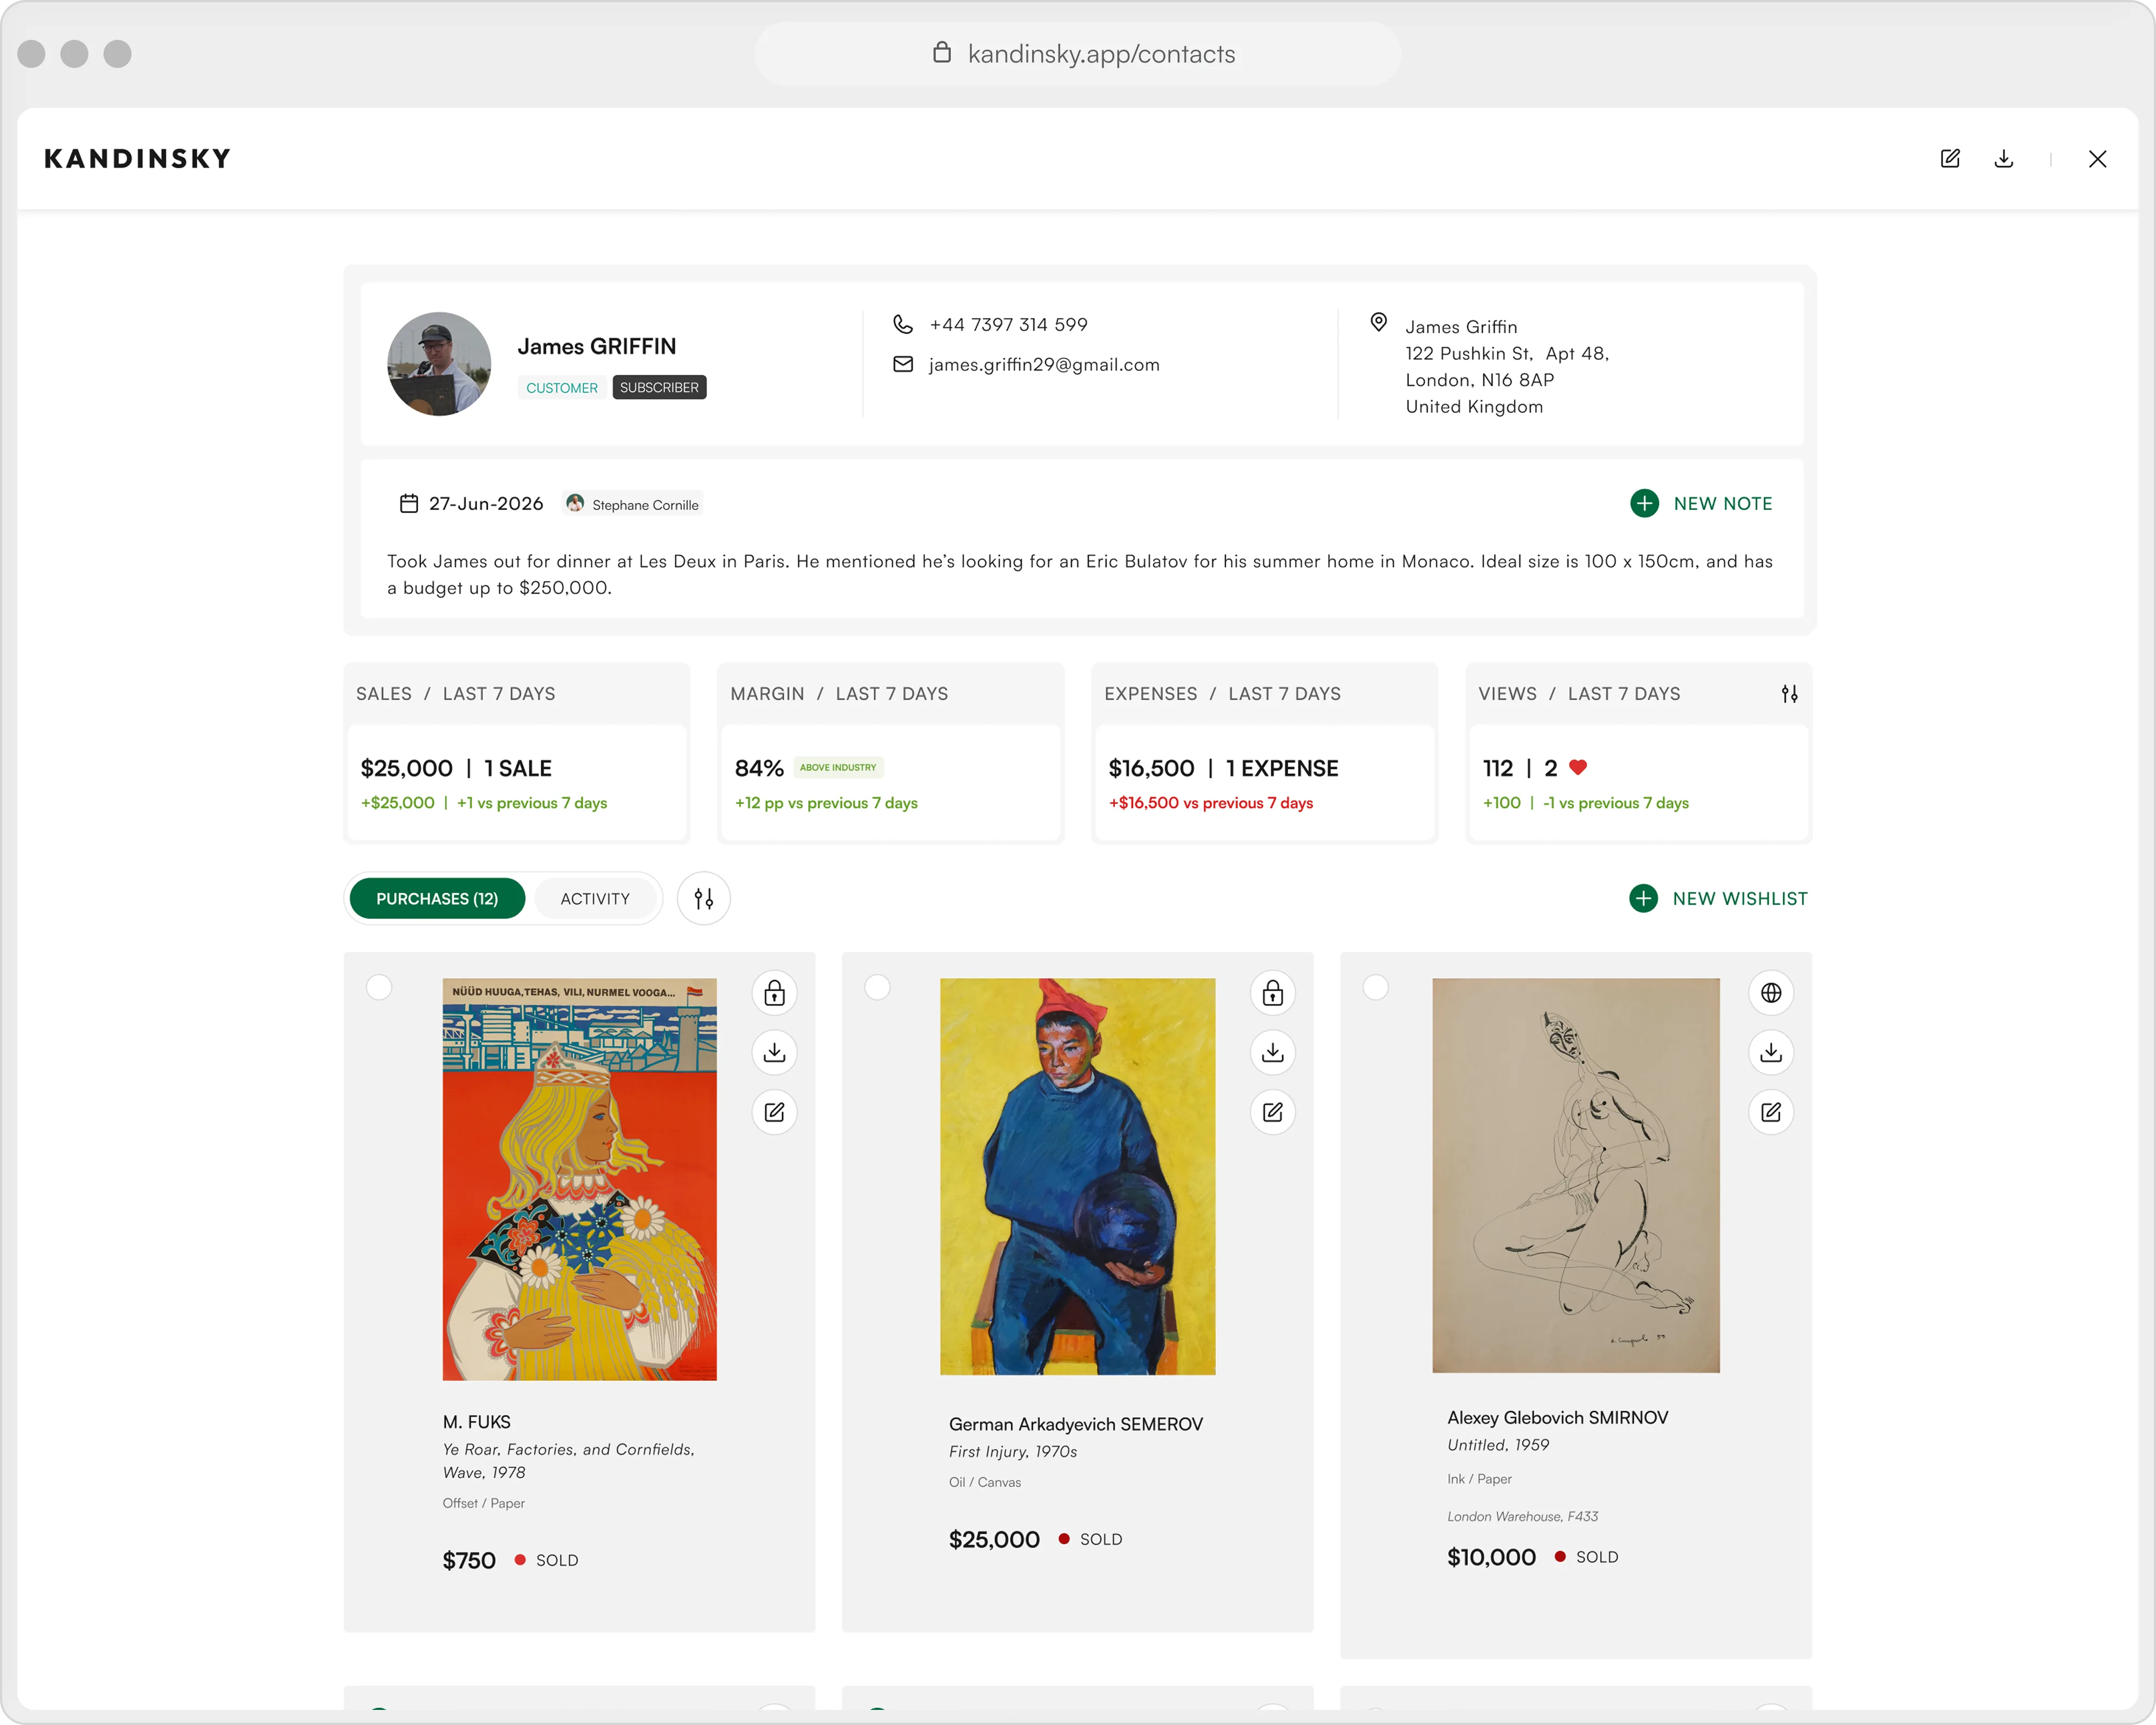Click the SUBSCRIBER tag
This screenshot has width=2156, height=1725.
coord(659,387)
